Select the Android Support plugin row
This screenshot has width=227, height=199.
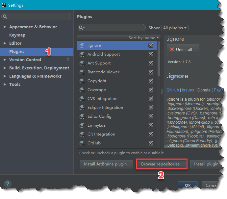tap(117, 54)
